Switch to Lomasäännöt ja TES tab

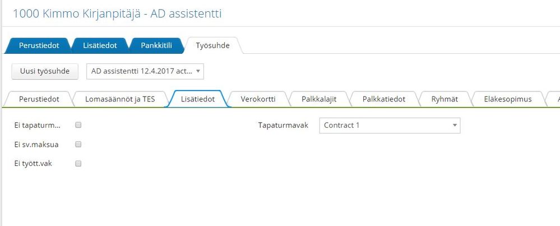tap(120, 99)
